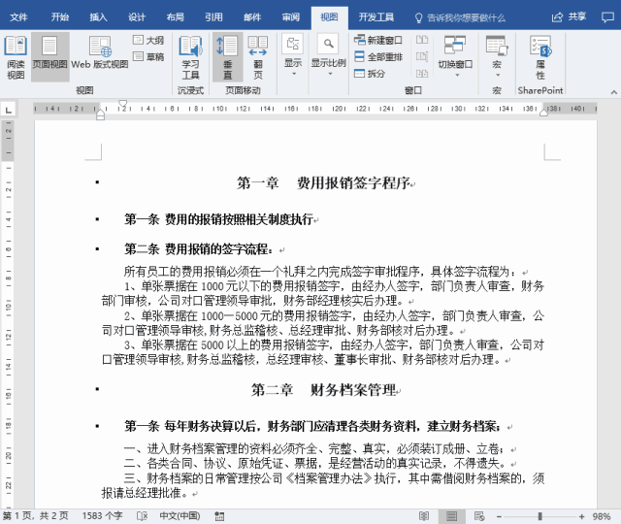Expand the Zoom (显示比例) dropdown

click(328, 56)
